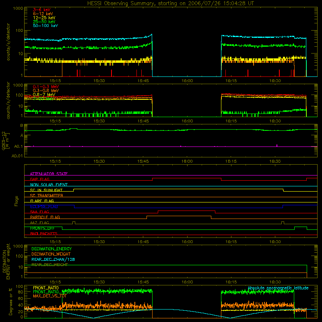
Task: Select the PARTICLE_FLAG label
Action: 45,217
